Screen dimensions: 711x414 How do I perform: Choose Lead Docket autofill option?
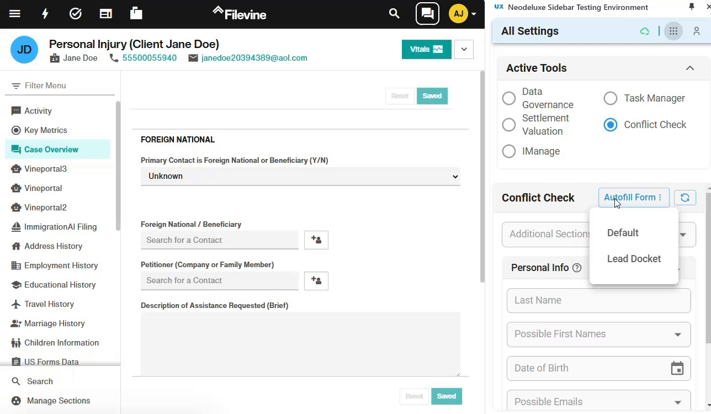coord(634,259)
